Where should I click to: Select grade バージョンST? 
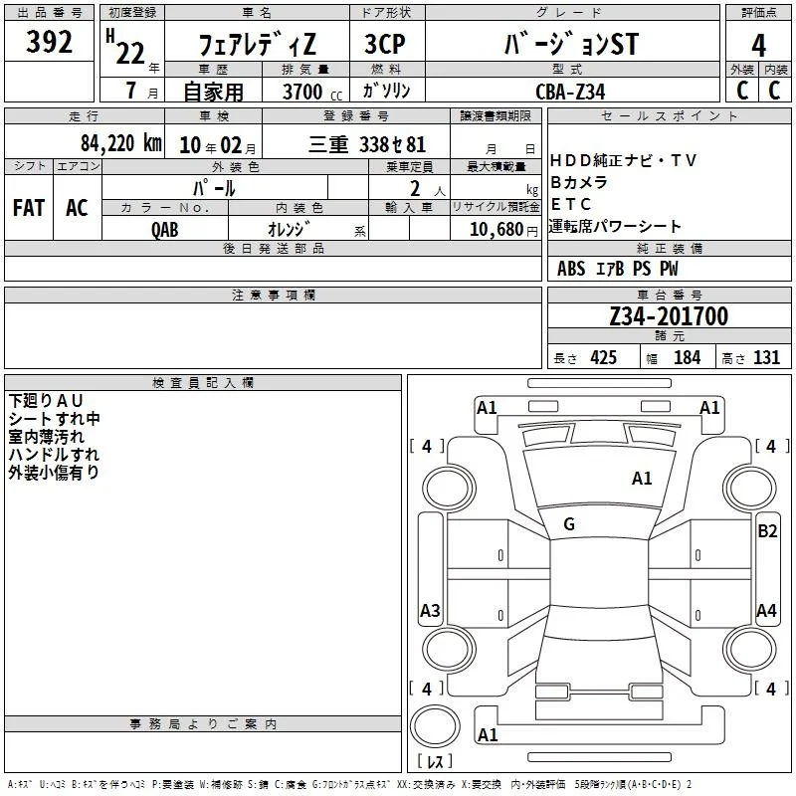(x=571, y=44)
